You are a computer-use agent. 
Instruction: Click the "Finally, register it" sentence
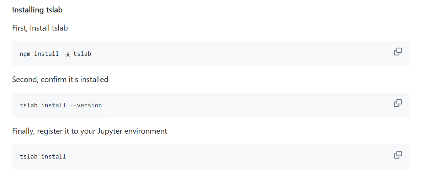[89, 131]
